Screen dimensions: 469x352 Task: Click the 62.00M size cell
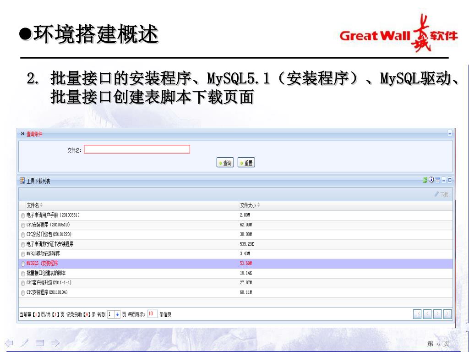(246, 225)
